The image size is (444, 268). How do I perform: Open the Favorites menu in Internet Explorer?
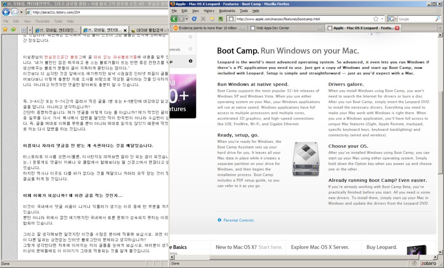tap(42, 21)
